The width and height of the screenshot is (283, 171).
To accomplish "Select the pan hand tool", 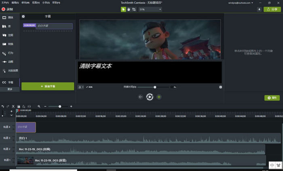I will pyautogui.click(x=129, y=9).
